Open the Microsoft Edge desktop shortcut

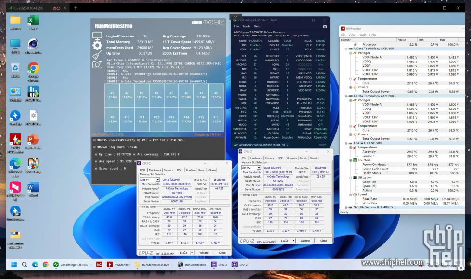(15, 167)
